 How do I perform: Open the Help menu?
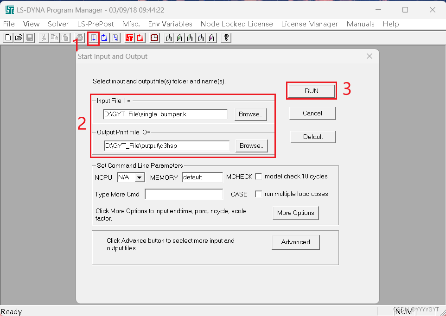[x=391, y=24]
